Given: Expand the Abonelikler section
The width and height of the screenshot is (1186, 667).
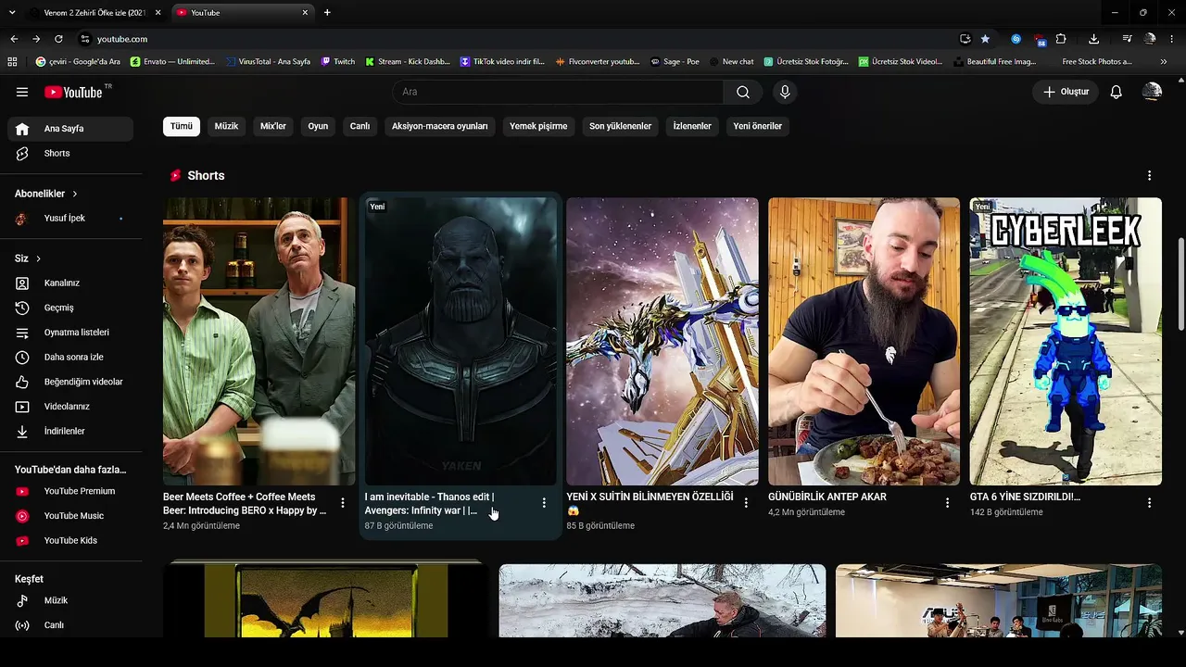Looking at the screenshot, I should tap(46, 194).
